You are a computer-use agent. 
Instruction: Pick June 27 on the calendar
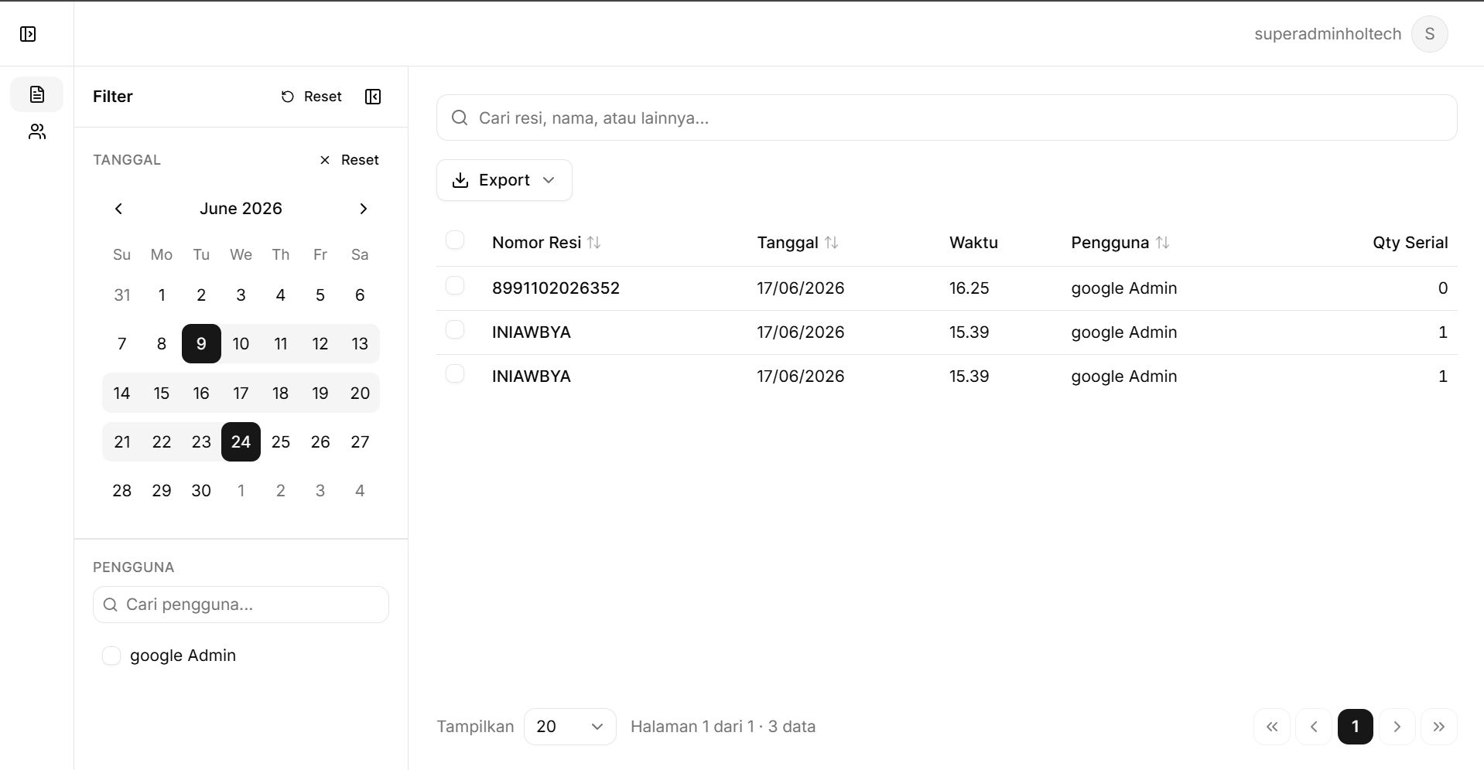(x=360, y=442)
